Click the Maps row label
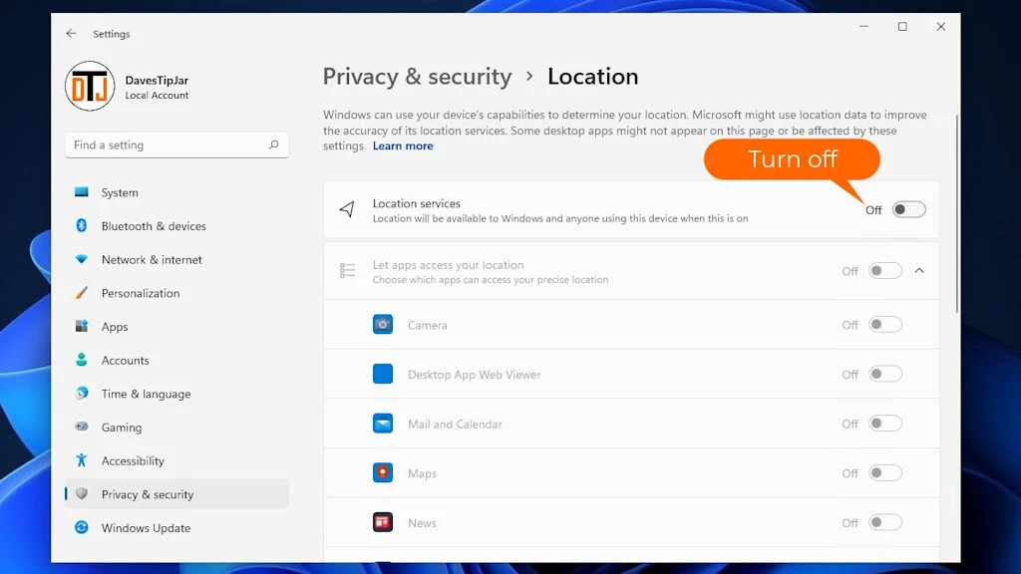Viewport: 1021px width, 574px height. click(422, 473)
